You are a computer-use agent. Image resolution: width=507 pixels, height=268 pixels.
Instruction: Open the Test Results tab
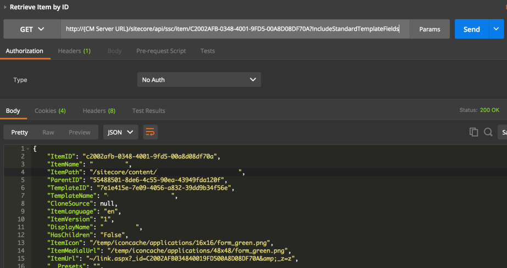coord(148,111)
